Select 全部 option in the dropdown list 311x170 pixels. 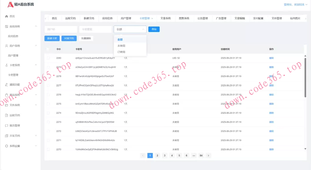pos(130,39)
